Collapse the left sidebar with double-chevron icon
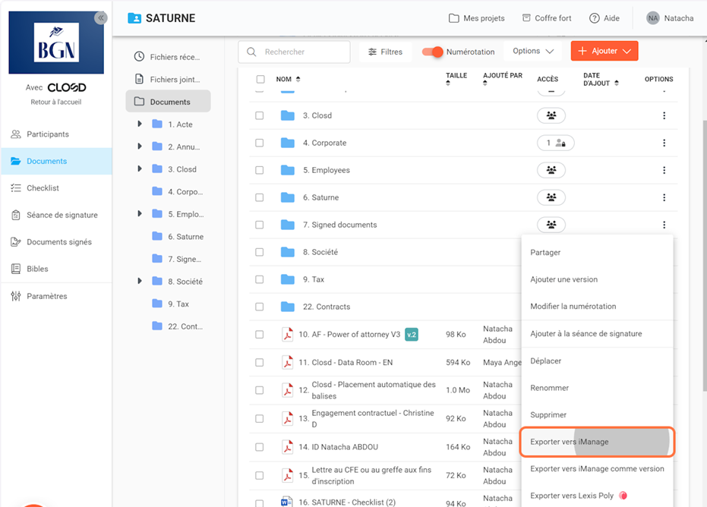 click(x=100, y=18)
